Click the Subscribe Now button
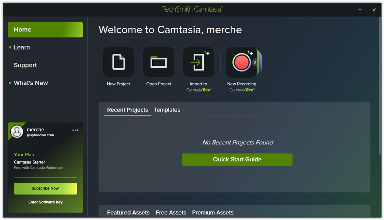This screenshot has height=220, width=384. 45,188
